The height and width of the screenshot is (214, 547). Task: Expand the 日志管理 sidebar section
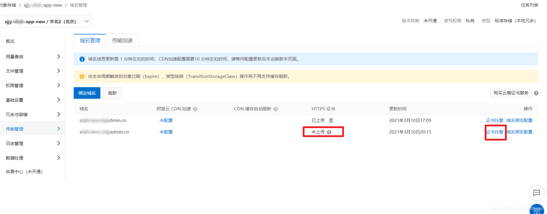click(32, 143)
